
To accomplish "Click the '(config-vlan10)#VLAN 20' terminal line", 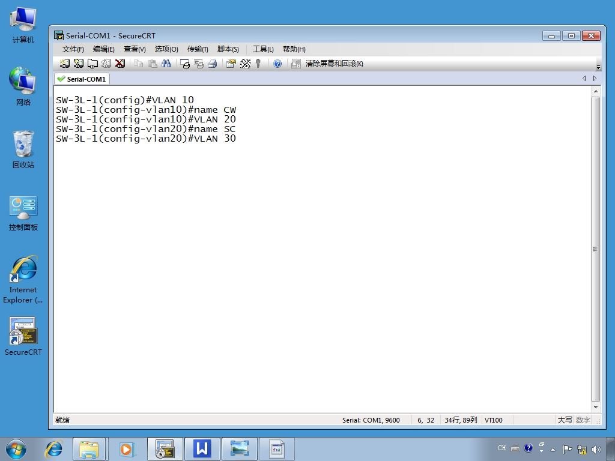I will click(146, 119).
